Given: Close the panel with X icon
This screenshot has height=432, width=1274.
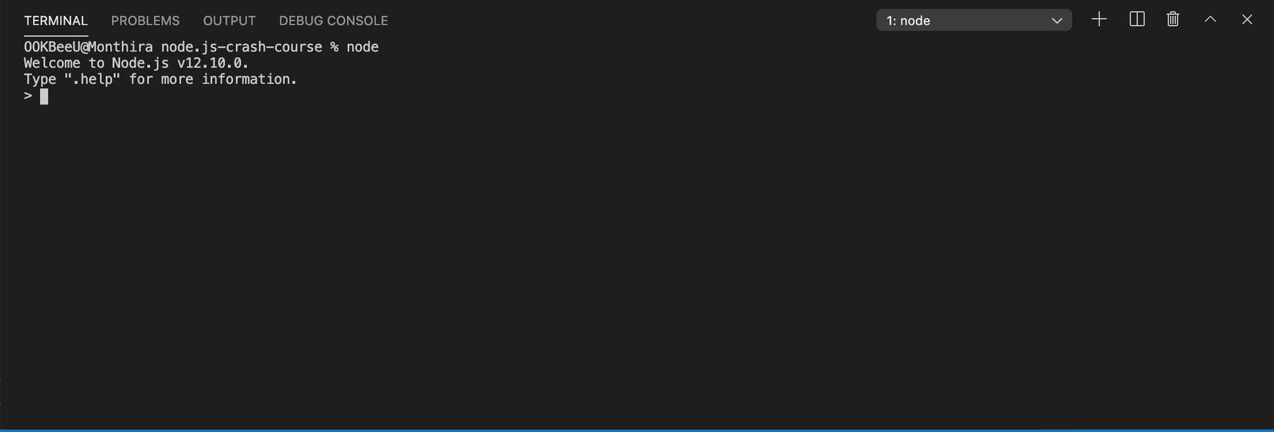Looking at the screenshot, I should pos(1247,20).
